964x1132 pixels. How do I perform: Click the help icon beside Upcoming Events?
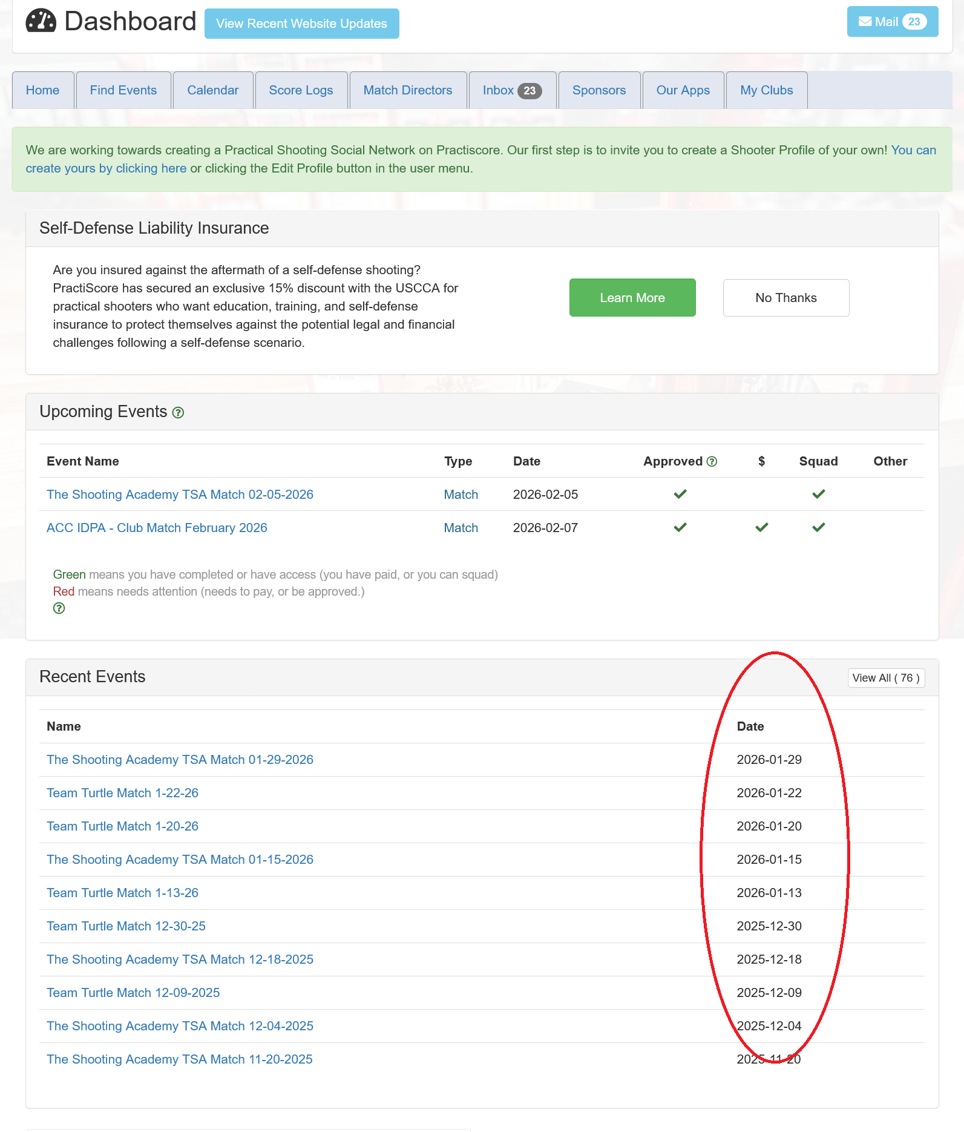click(178, 413)
